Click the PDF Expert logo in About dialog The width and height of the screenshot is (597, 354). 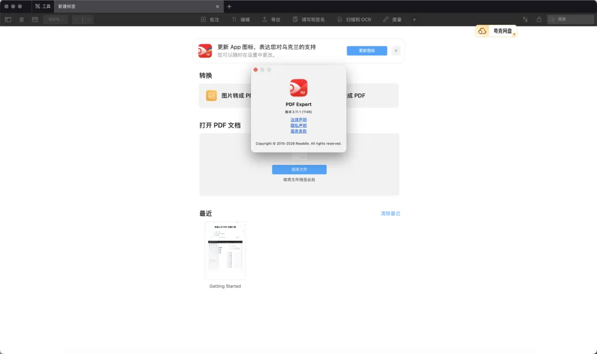pyautogui.click(x=298, y=88)
